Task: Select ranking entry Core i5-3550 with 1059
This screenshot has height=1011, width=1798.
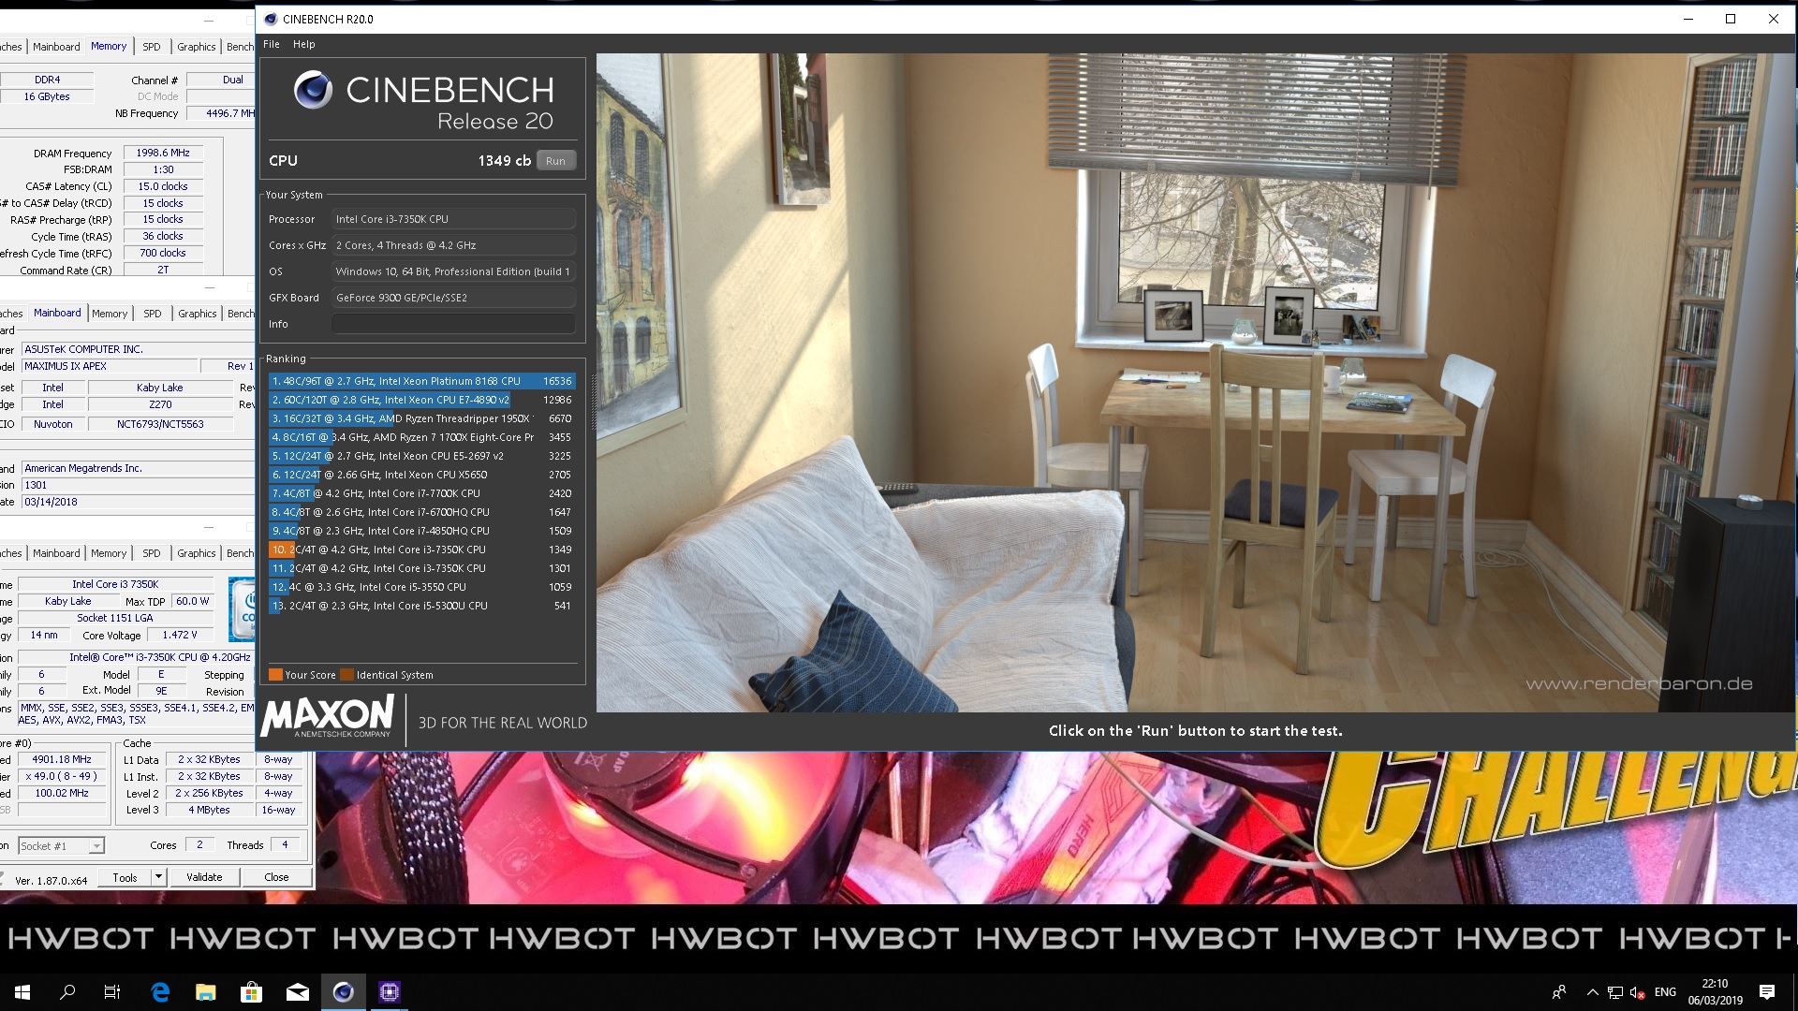Action: [x=421, y=587]
